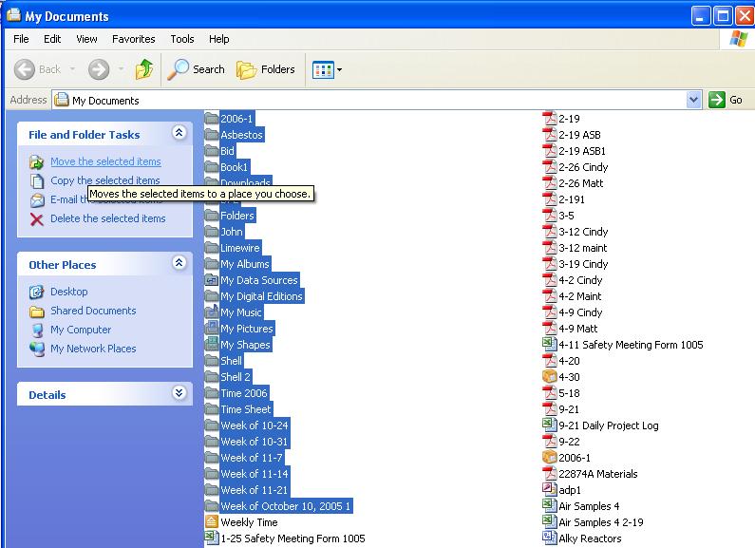Select the Weekly Time file icon

click(x=212, y=522)
